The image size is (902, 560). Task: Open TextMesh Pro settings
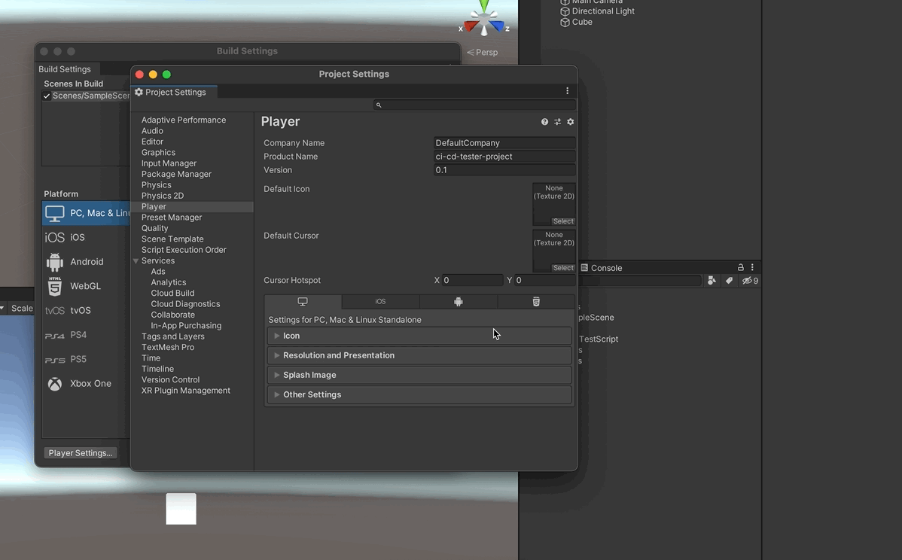click(168, 347)
